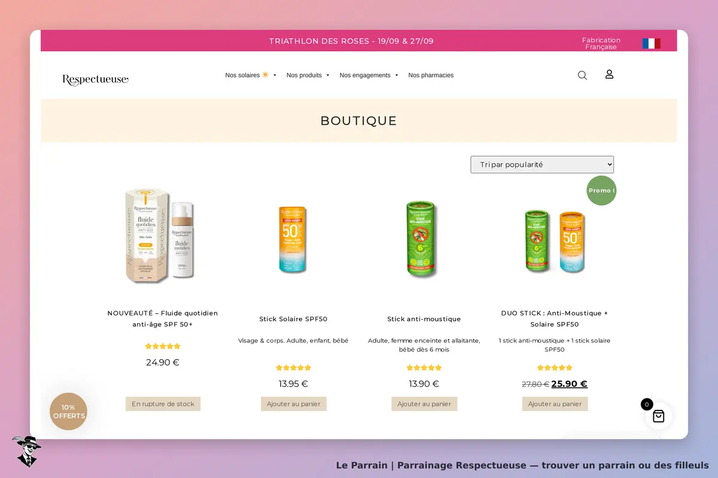Click the French flag icon
This screenshot has width=718, height=478.
click(652, 44)
